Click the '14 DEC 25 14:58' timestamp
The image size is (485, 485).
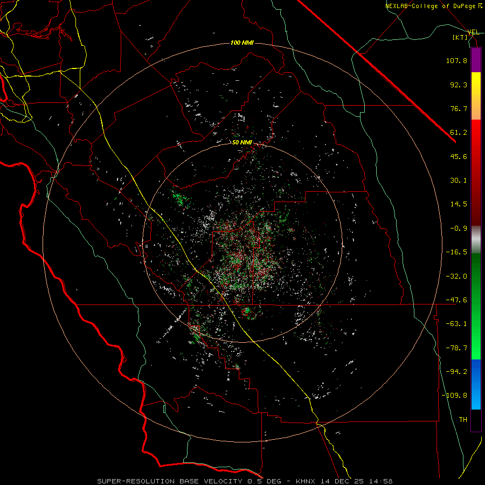[x=356, y=481]
